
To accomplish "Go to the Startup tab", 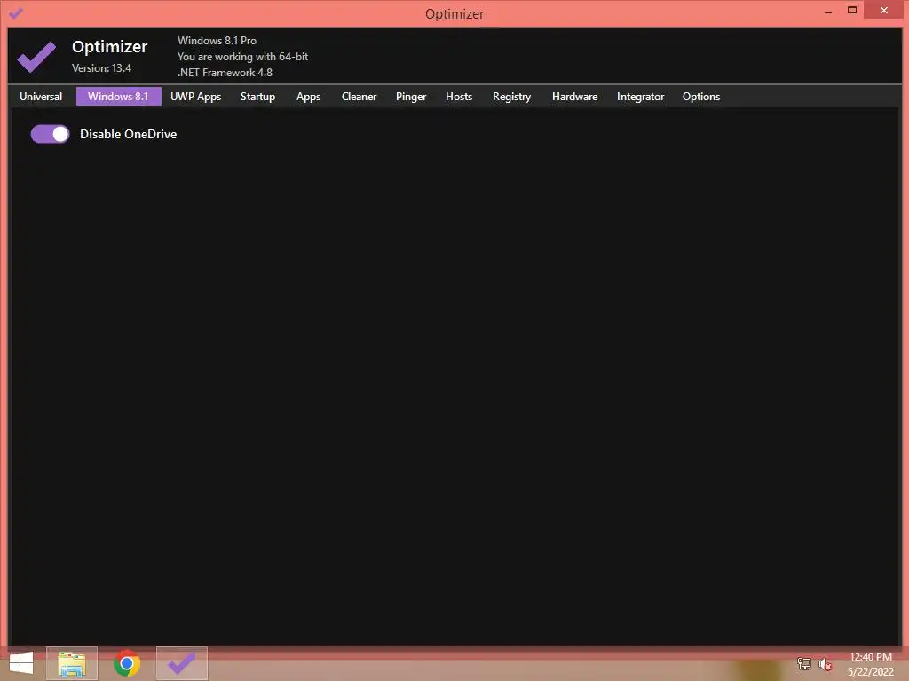I will [258, 96].
